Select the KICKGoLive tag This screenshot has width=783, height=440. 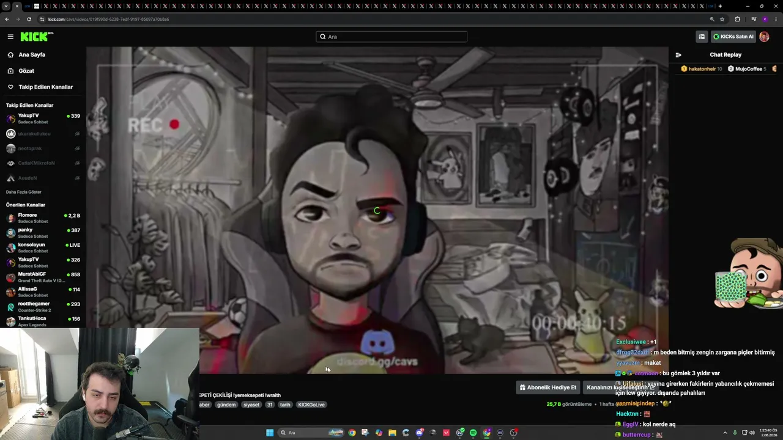[x=311, y=405]
